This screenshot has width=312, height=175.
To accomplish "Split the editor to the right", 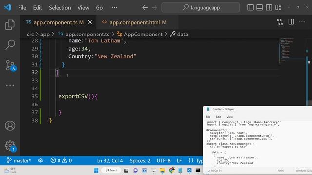I will pyautogui.click(x=291, y=22).
